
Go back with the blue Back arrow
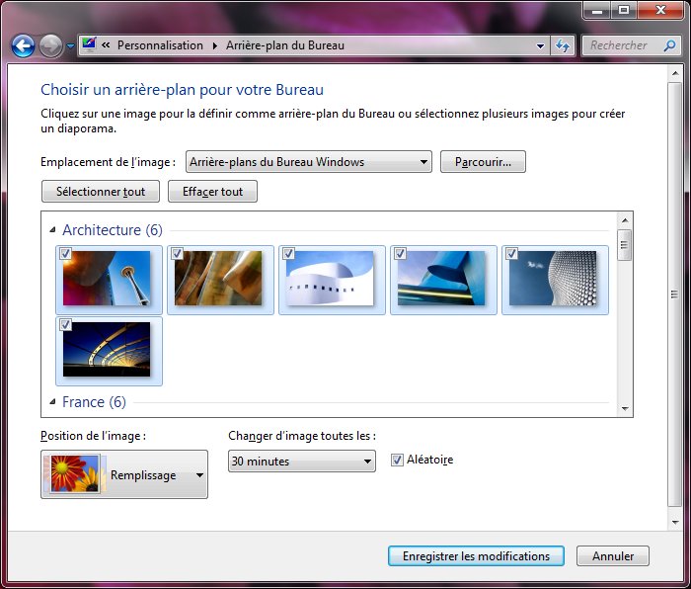tap(23, 45)
